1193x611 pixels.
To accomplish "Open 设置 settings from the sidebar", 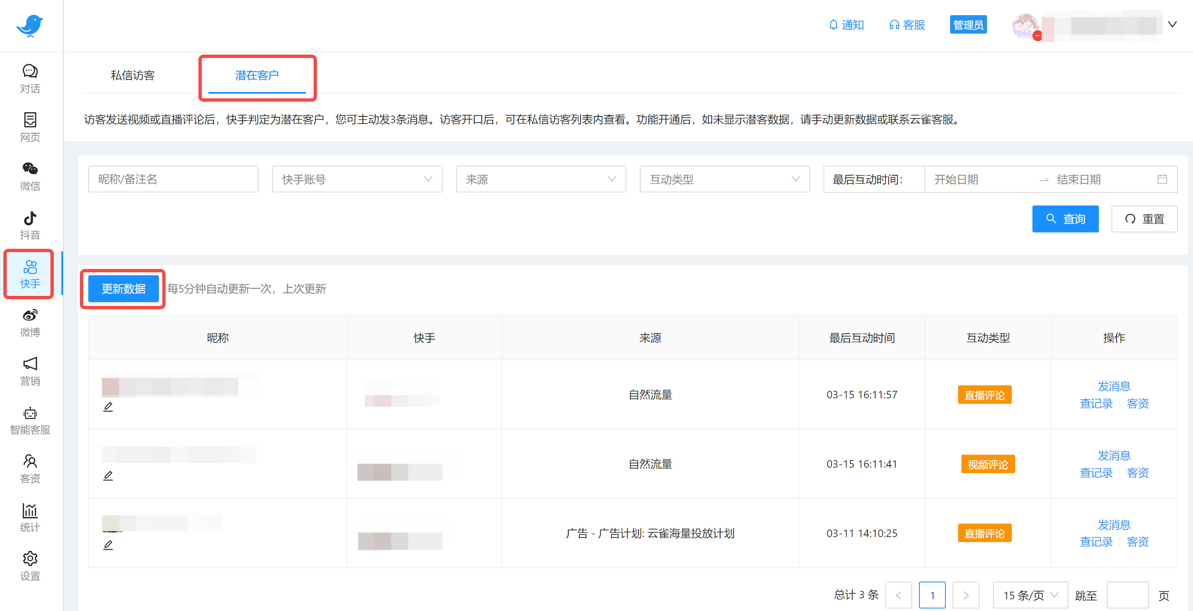I will coord(30,566).
